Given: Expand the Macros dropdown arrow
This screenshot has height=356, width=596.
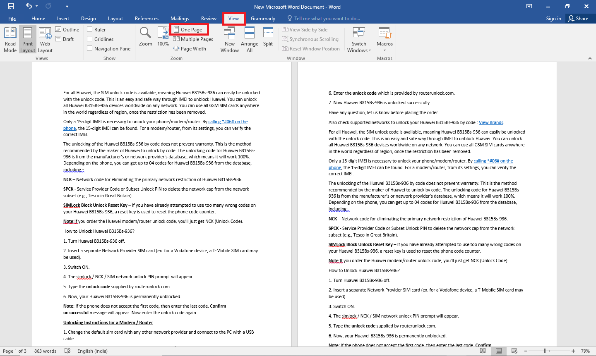Looking at the screenshot, I should (385, 50).
